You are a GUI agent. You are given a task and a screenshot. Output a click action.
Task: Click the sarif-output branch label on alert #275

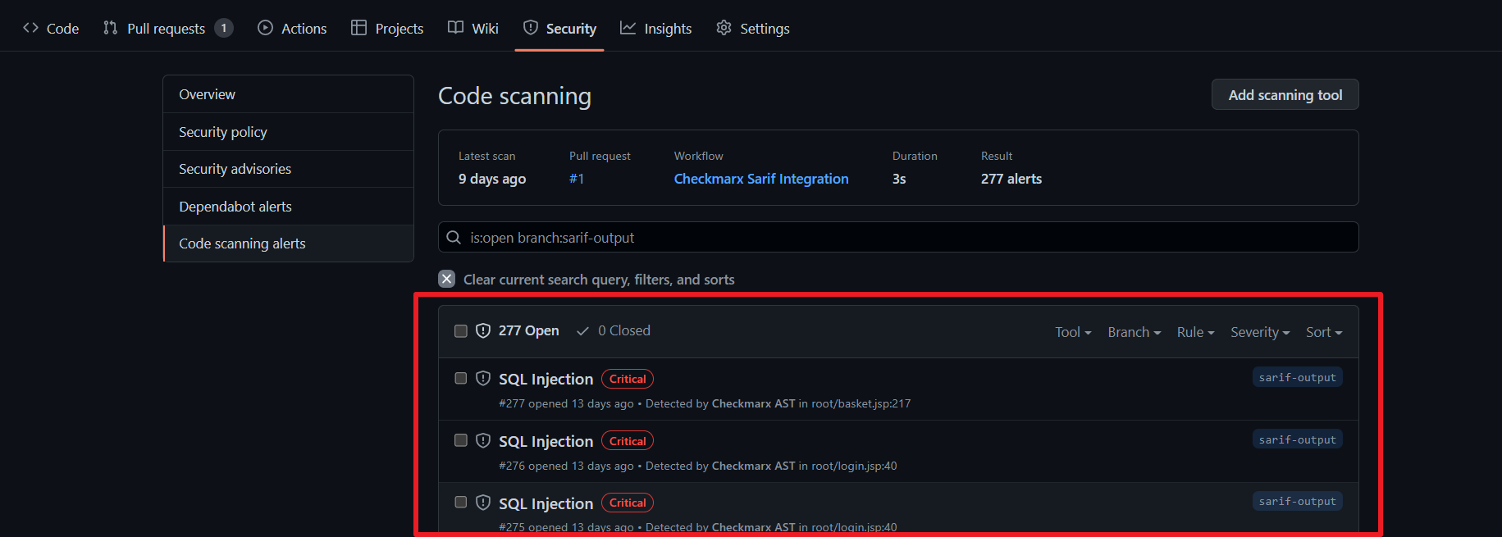coord(1298,501)
